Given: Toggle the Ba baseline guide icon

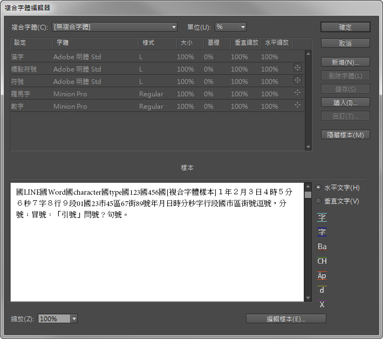Looking at the screenshot, I should (322, 247).
